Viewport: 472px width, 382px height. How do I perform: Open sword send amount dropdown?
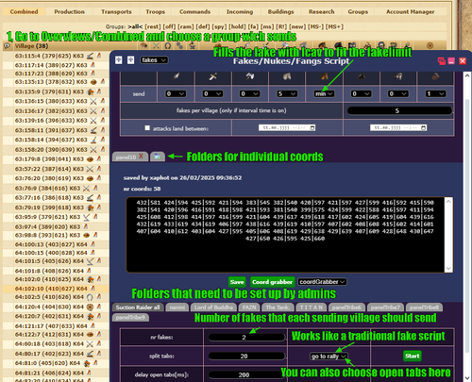tap(213, 93)
